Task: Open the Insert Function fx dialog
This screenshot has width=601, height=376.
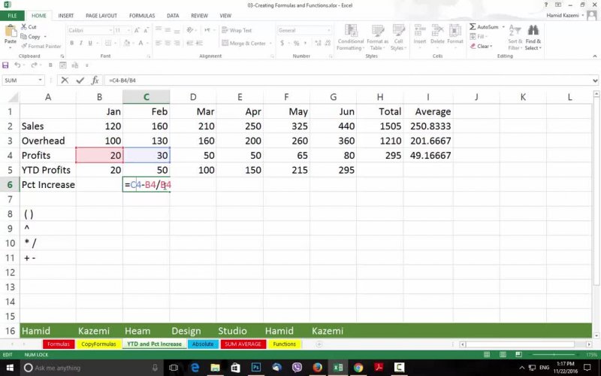Action: coord(95,80)
